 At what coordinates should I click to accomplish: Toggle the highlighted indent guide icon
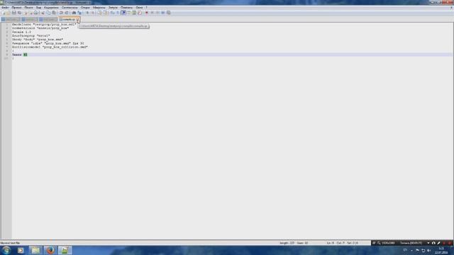click(x=123, y=13)
